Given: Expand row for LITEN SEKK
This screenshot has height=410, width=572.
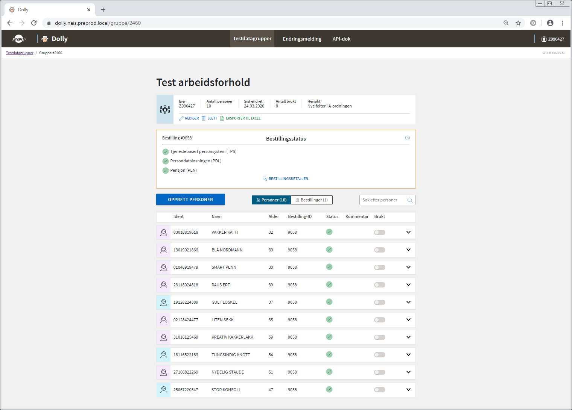Looking at the screenshot, I should (408, 320).
